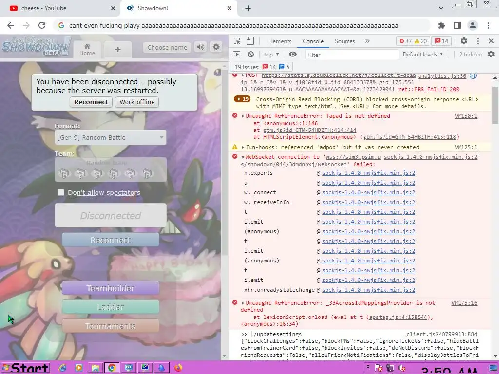Close the DevTools panel
Image resolution: width=499 pixels, height=374 pixels.
coord(491,41)
